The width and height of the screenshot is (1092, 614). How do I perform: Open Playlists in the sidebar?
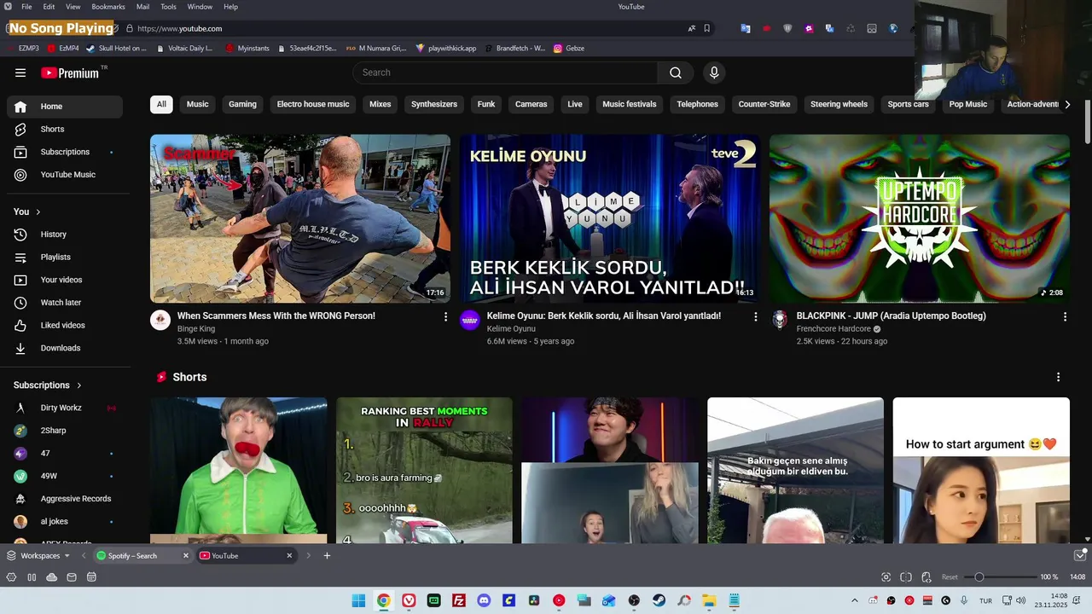coord(65,257)
